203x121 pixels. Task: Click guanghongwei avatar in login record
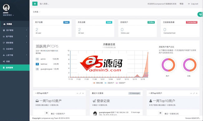(x=95, y=114)
